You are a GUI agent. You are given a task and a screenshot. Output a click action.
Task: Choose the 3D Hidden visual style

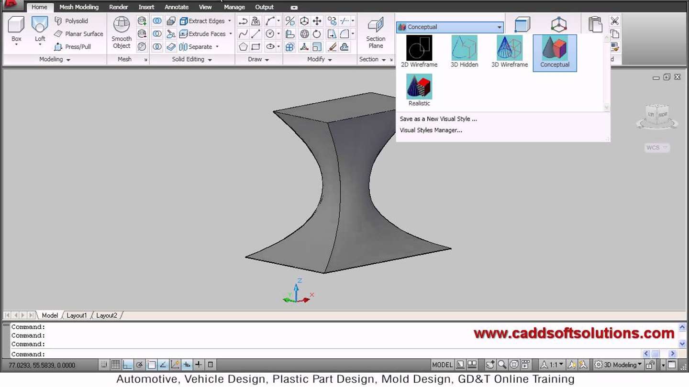point(464,52)
